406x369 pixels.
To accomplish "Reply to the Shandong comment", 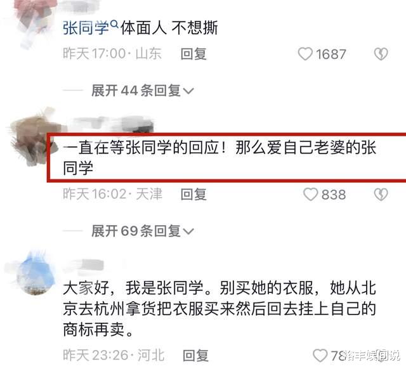I will coord(193,54).
